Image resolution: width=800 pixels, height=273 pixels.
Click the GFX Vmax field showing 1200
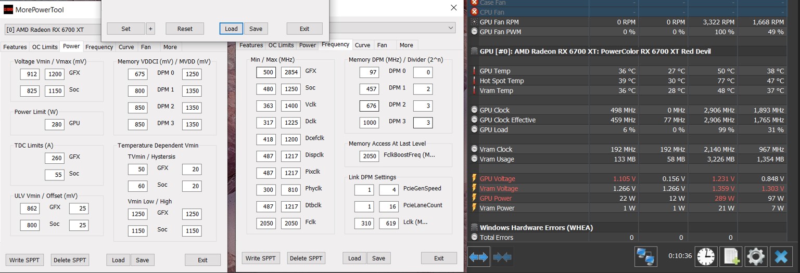[55, 74]
